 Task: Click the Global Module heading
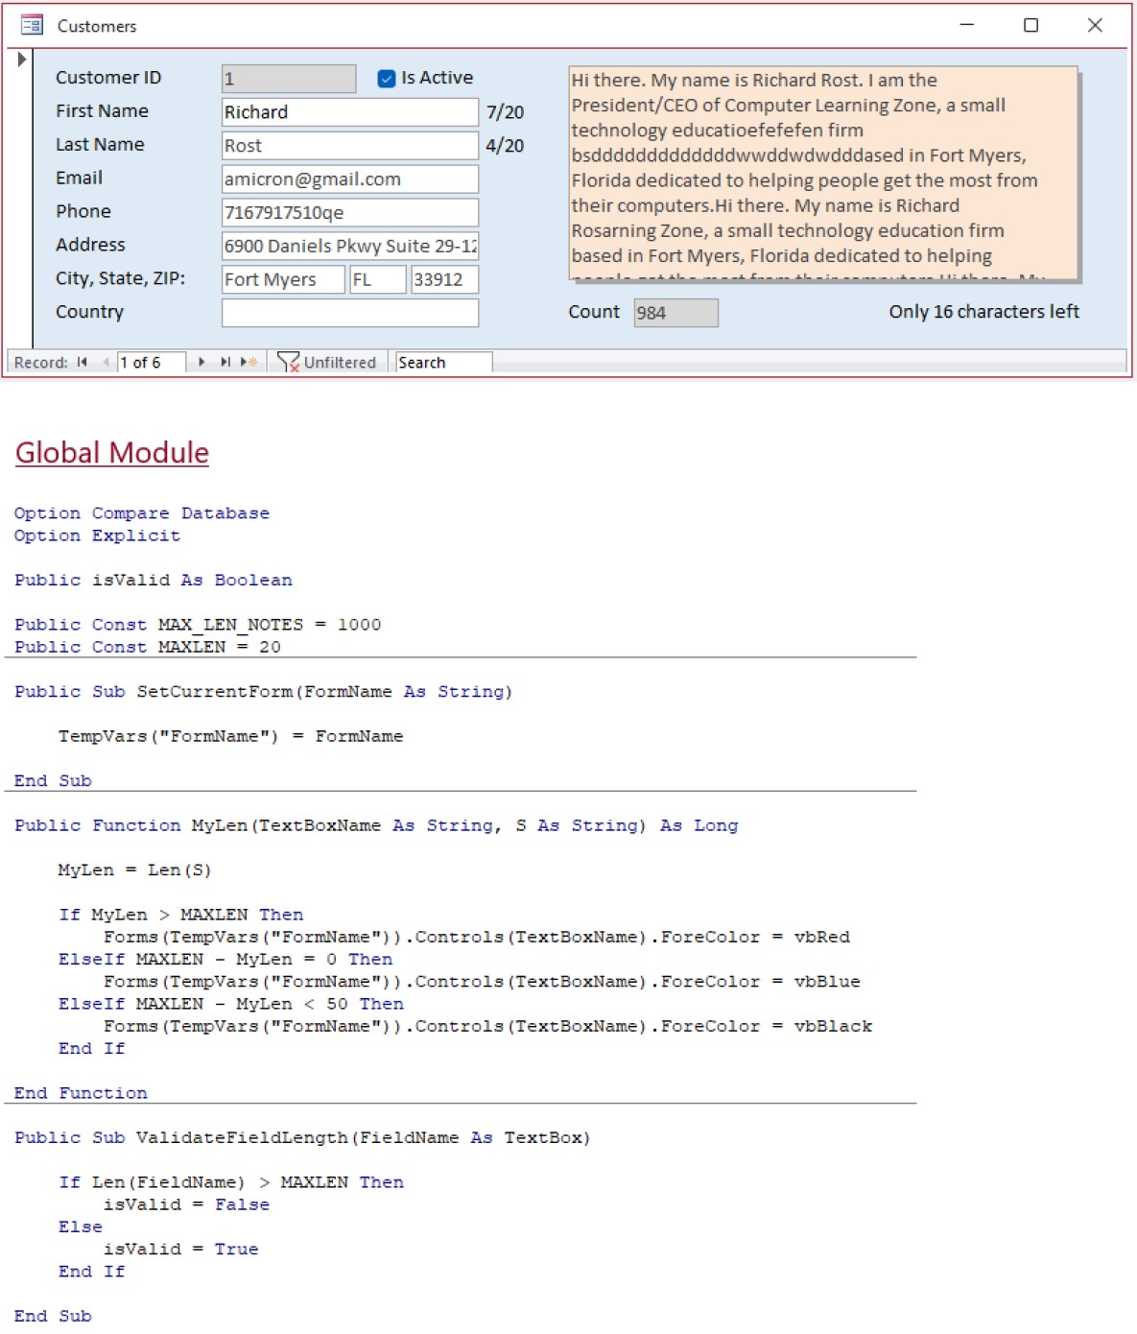(x=110, y=452)
